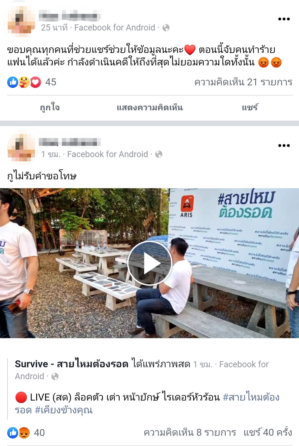Viewport: 299px width, 446px height.
Task: Click like reaction icon on second post
Action: pos(13,433)
